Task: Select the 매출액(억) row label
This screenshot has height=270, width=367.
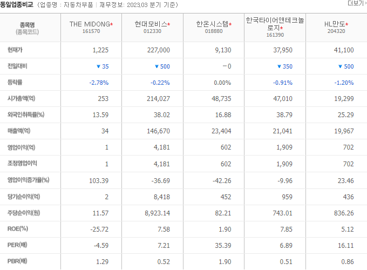Action: tap(19, 131)
